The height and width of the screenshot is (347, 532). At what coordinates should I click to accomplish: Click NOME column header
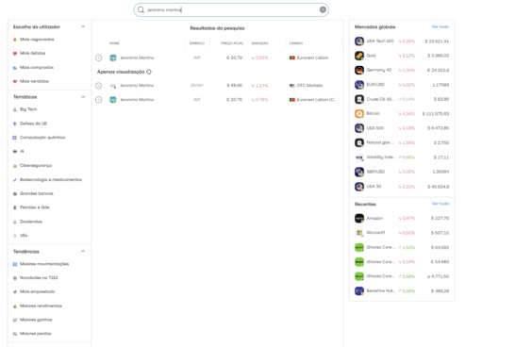(x=114, y=43)
